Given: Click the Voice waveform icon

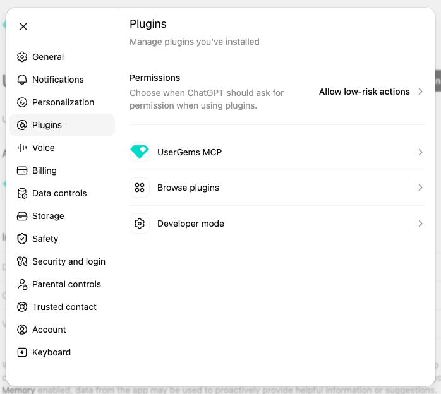Looking at the screenshot, I should coord(22,148).
